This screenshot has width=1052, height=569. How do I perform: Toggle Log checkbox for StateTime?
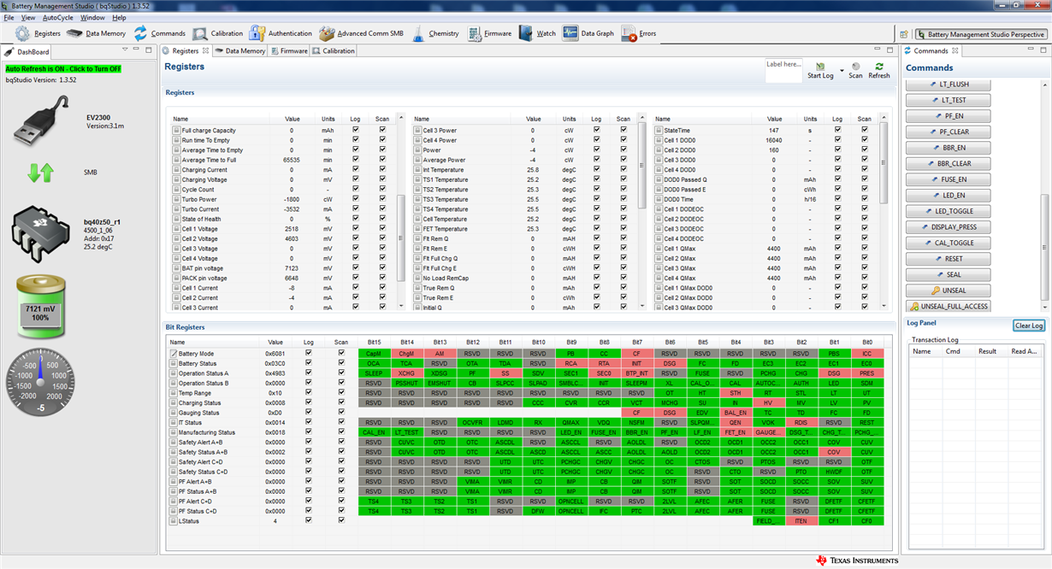837,130
